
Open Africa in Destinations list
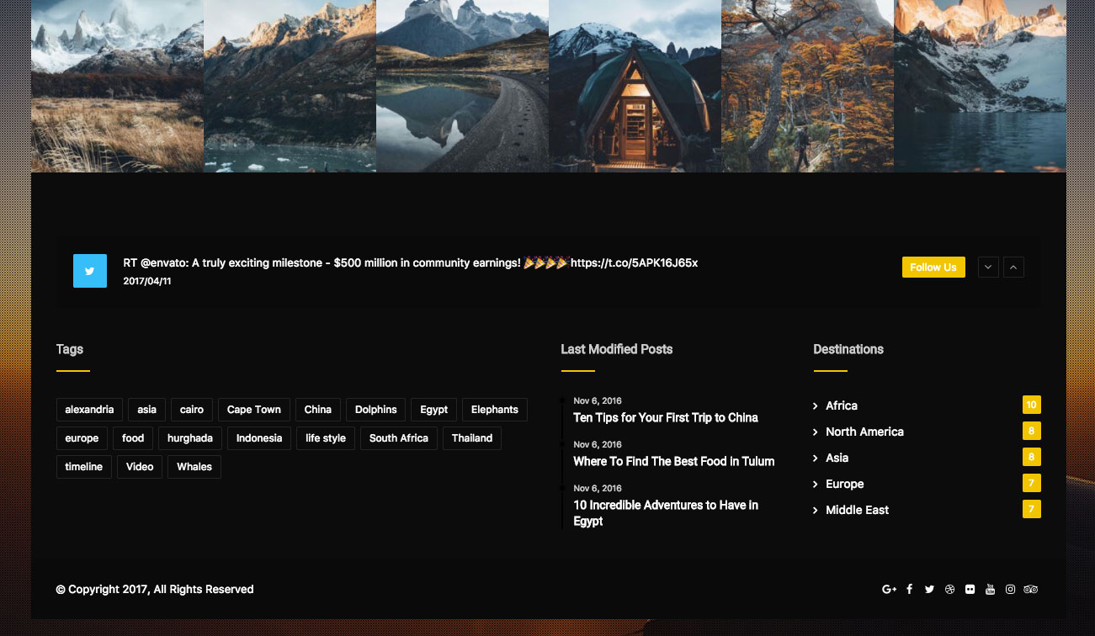point(841,405)
